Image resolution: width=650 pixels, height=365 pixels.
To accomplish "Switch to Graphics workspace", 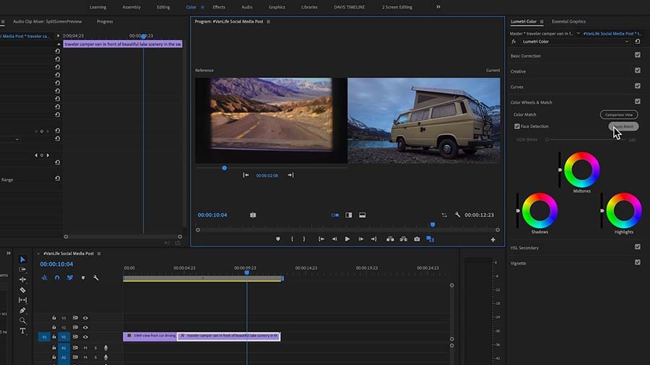I will (x=277, y=7).
